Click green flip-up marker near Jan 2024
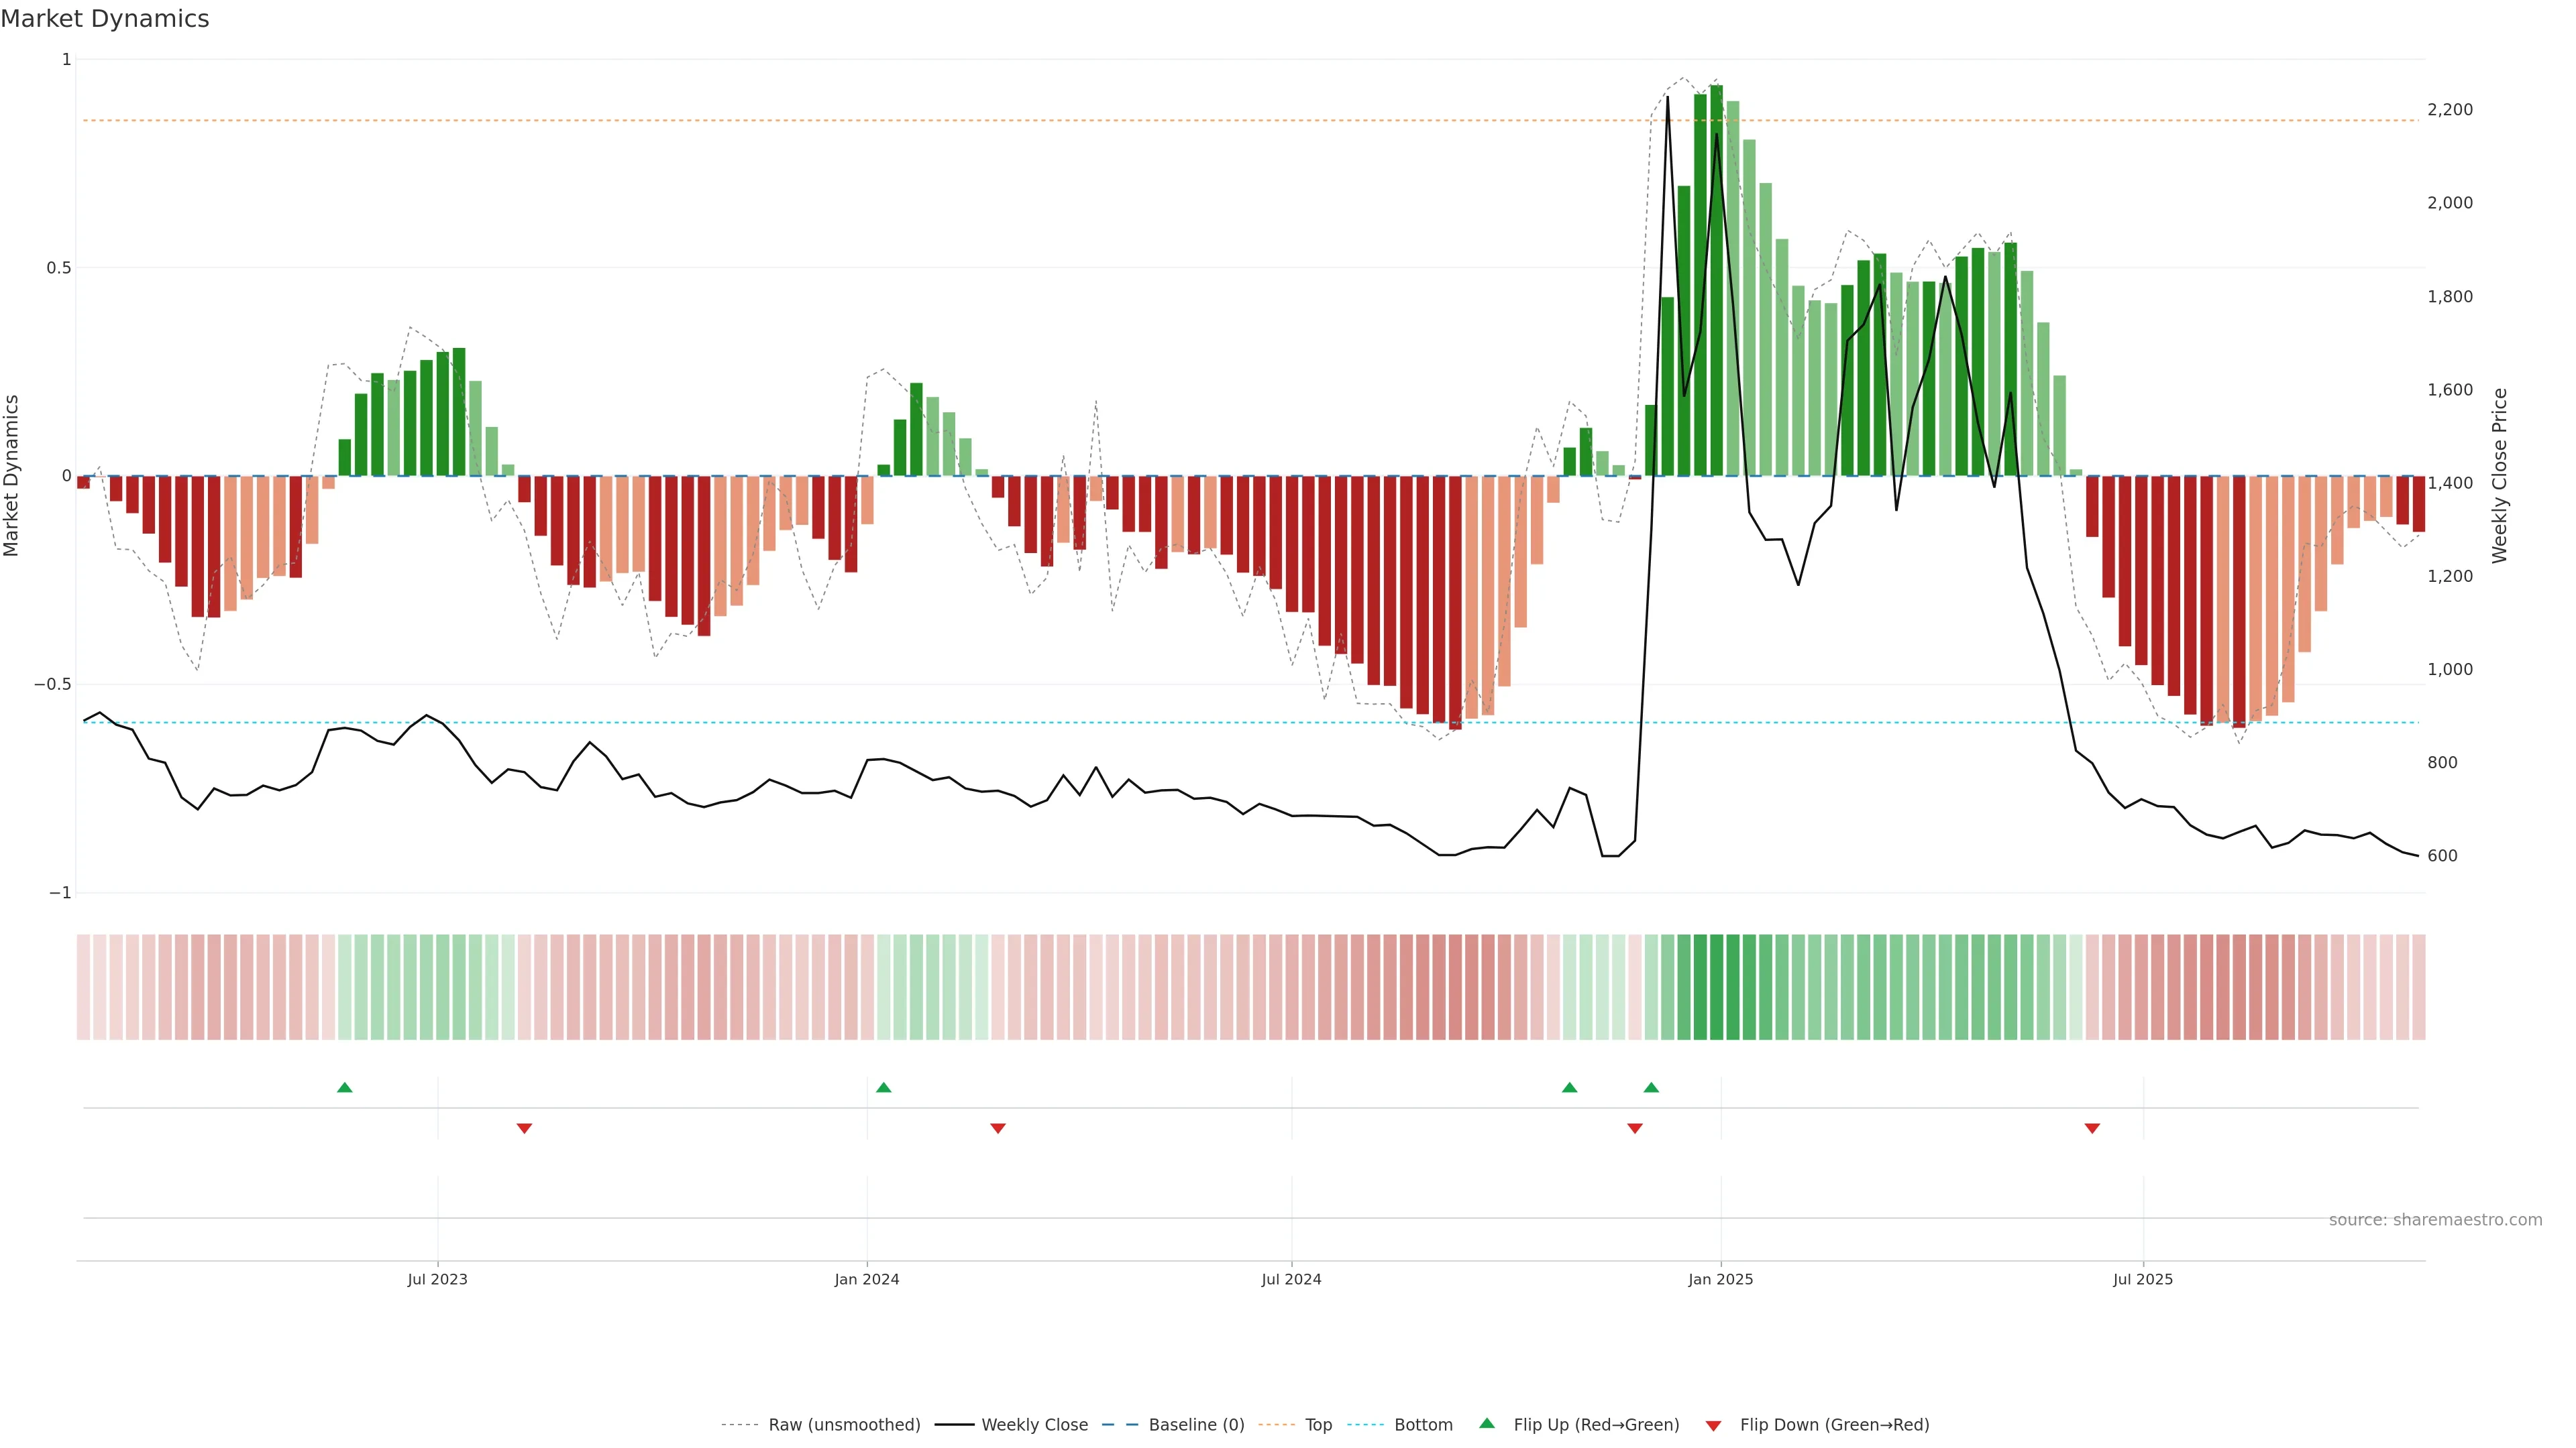 (x=883, y=1087)
